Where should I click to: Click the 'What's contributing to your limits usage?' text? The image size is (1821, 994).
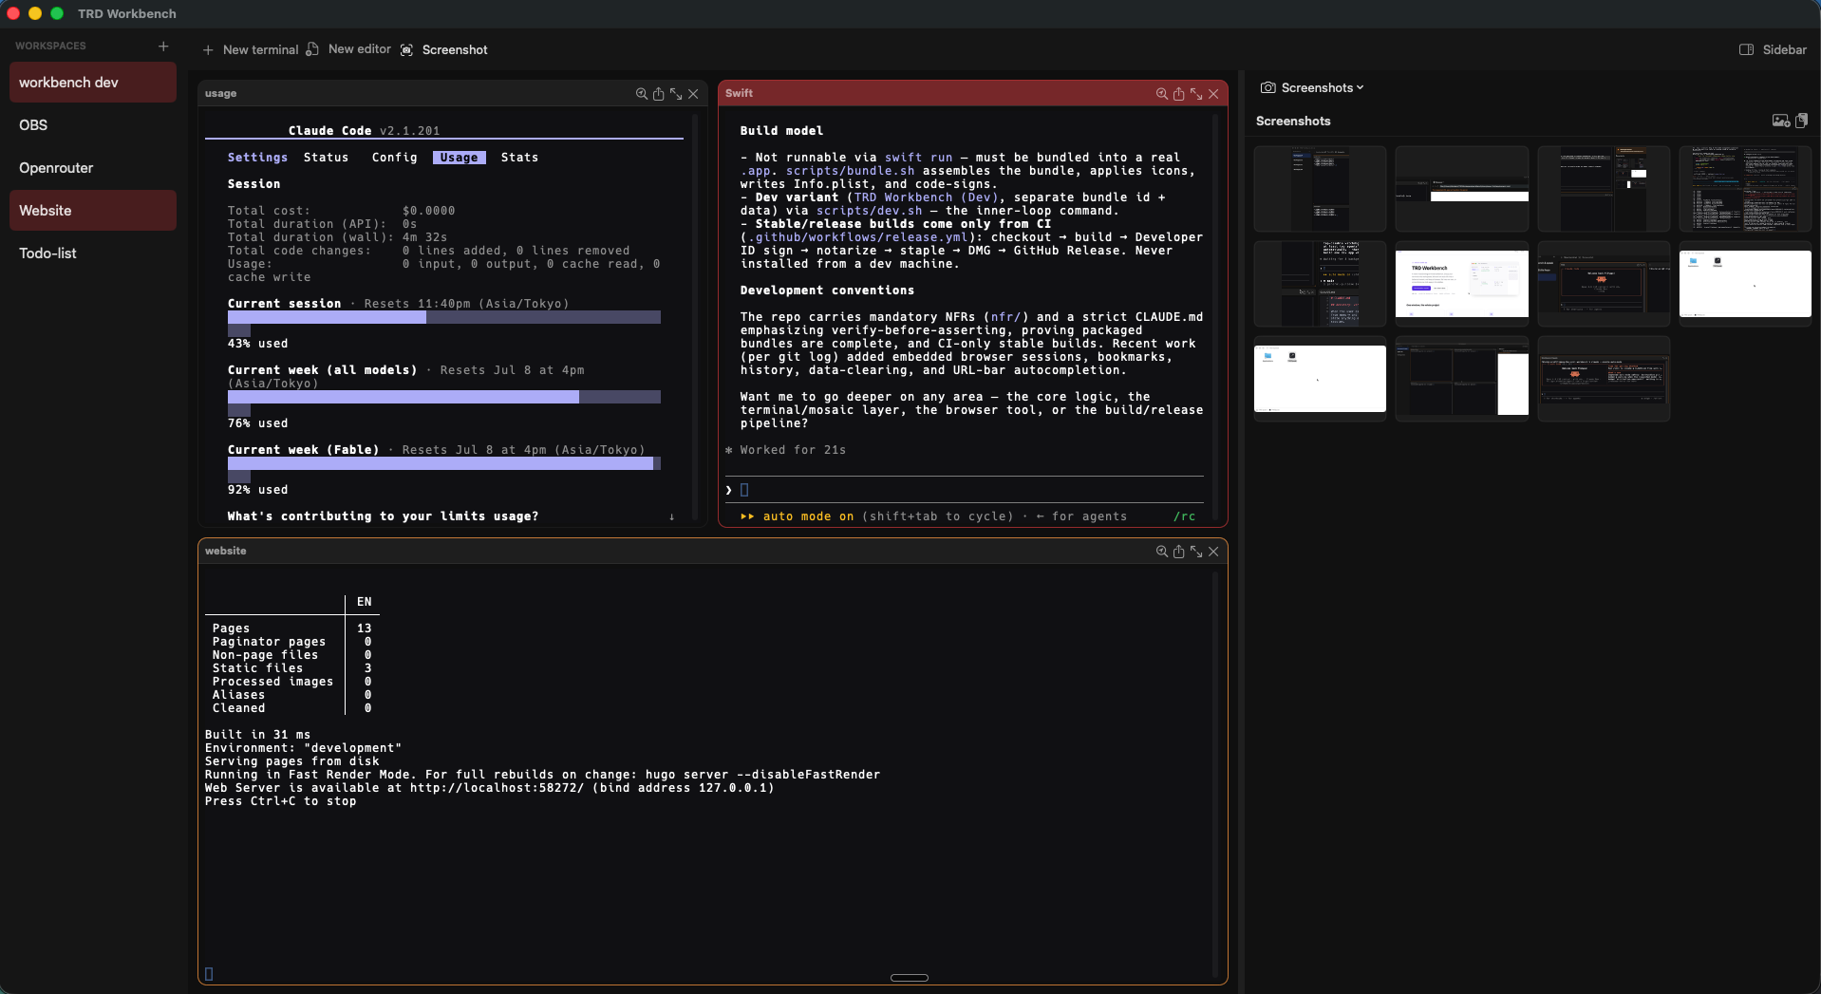[x=383, y=516]
